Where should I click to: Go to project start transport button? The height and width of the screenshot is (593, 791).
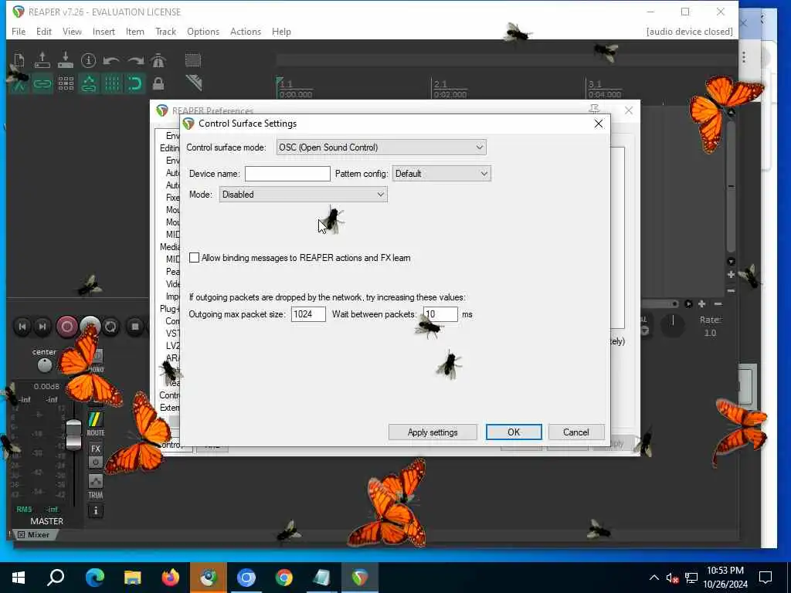[22, 327]
